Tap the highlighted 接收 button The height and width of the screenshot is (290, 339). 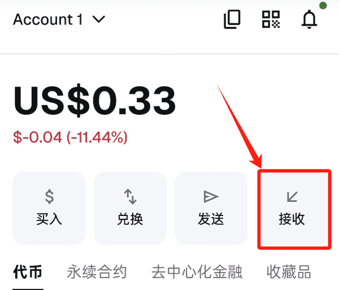(x=294, y=209)
